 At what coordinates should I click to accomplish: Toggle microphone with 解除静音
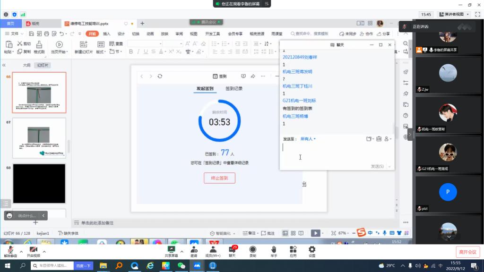(x=10, y=251)
